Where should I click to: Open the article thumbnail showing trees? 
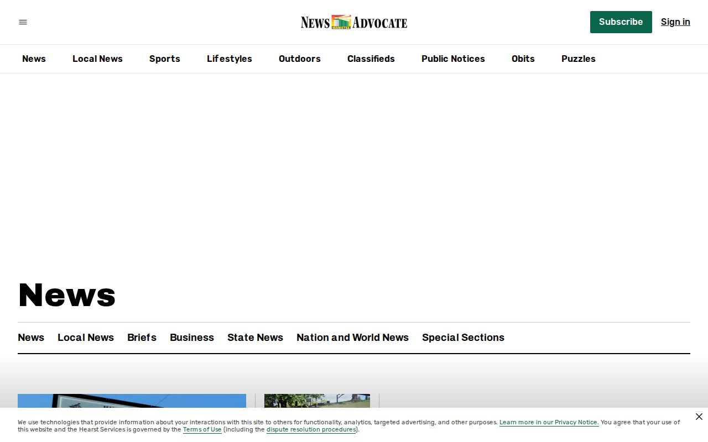click(317, 401)
